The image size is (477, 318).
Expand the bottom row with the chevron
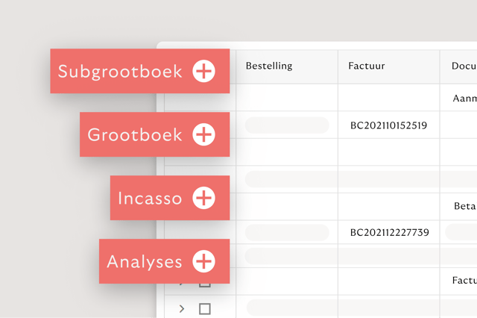pos(182,308)
